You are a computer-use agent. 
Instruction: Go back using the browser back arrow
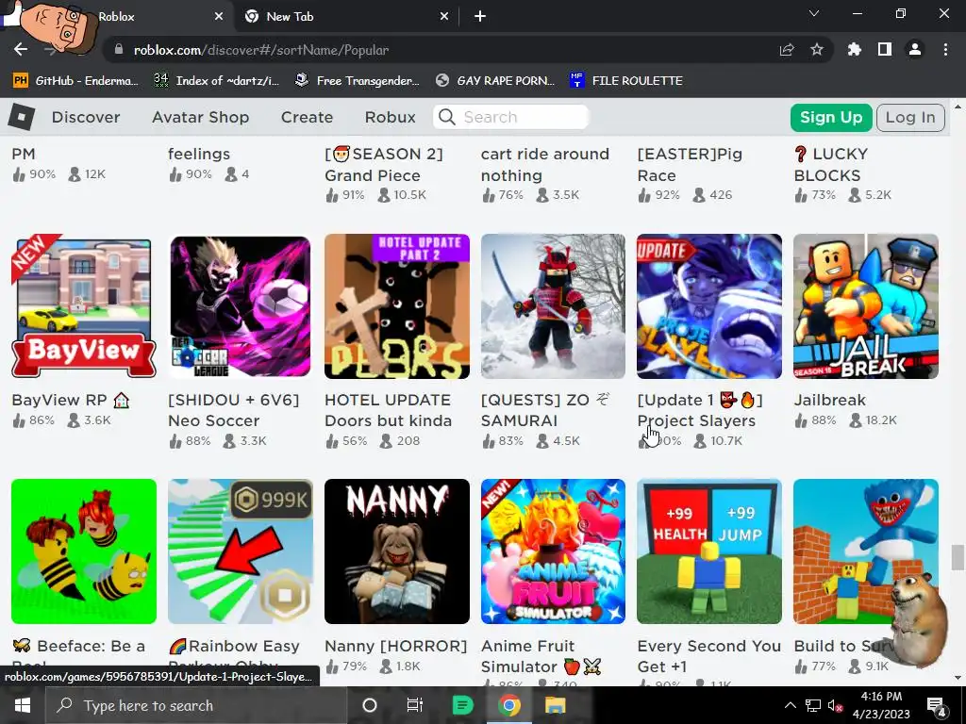pyautogui.click(x=21, y=50)
